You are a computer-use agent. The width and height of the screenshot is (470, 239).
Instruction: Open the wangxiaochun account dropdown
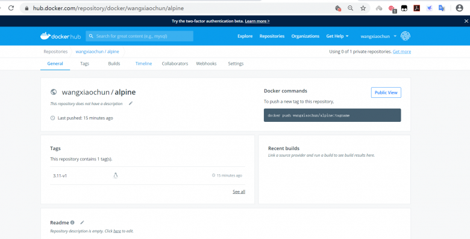[378, 36]
